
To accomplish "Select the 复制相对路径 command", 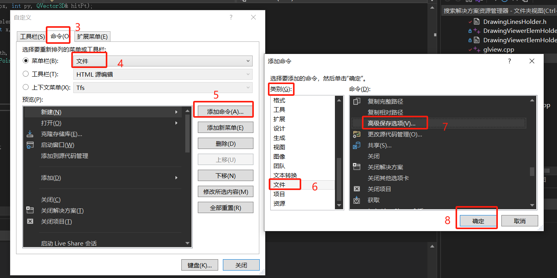I will coord(439,112).
